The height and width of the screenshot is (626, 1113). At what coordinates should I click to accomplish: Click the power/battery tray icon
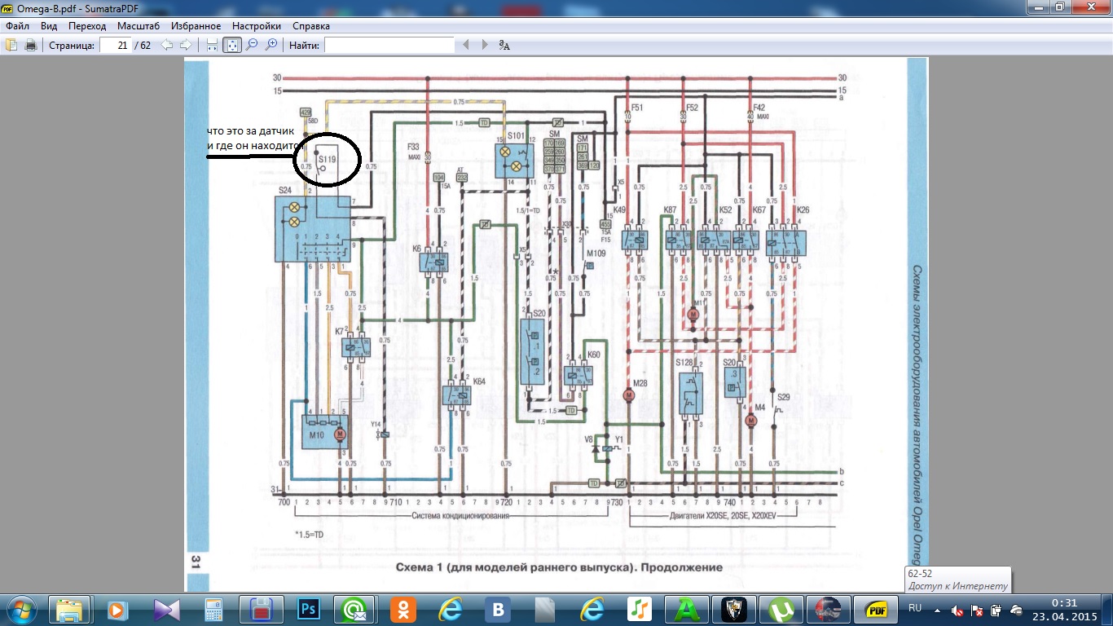[996, 610]
